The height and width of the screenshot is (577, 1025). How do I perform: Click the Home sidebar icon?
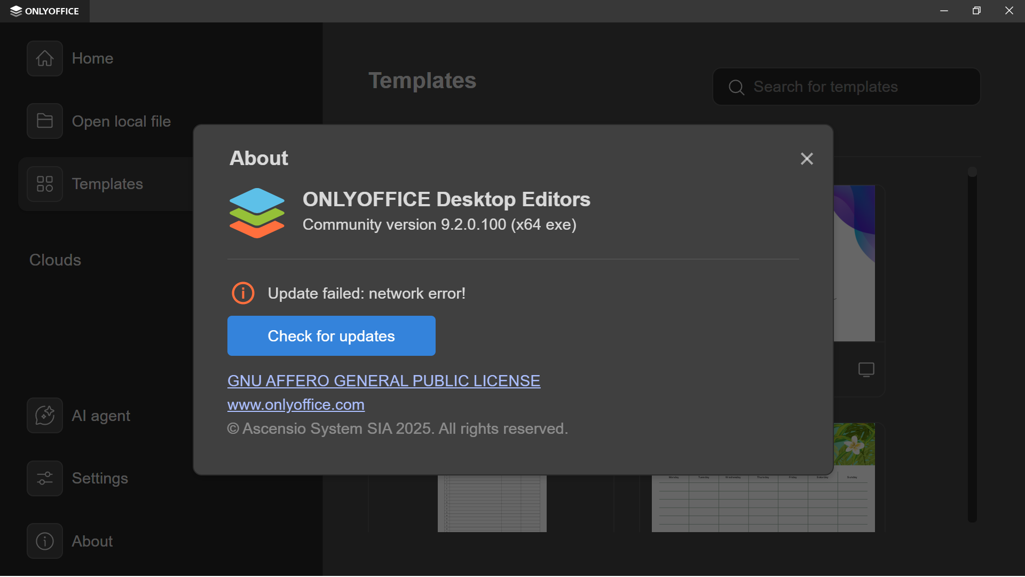coord(45,58)
